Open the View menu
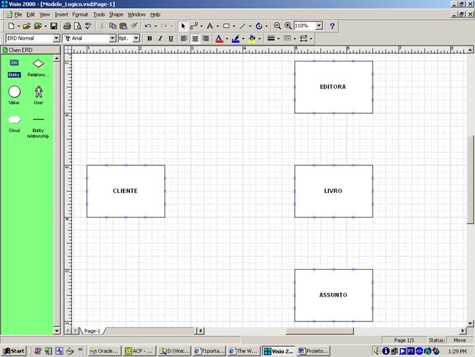This screenshot has width=475, height=357. 44,15
